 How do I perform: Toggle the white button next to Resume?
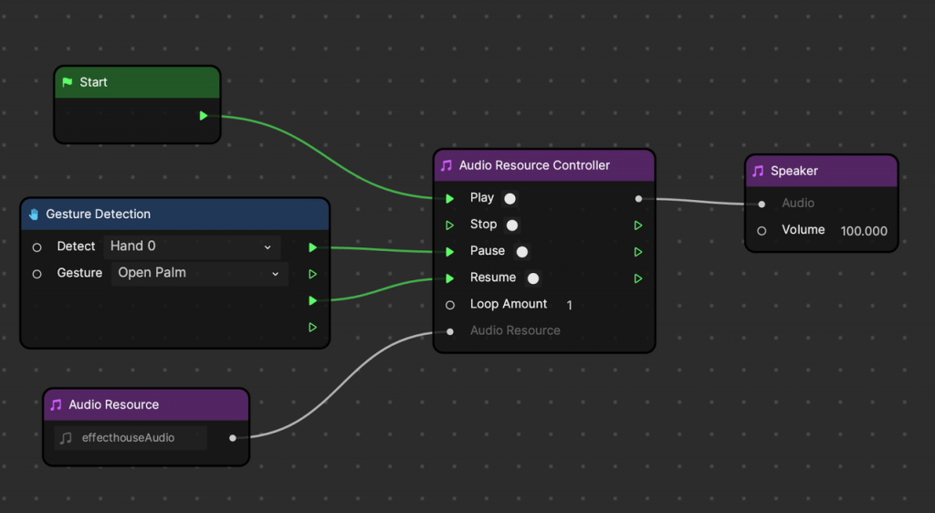(x=533, y=278)
